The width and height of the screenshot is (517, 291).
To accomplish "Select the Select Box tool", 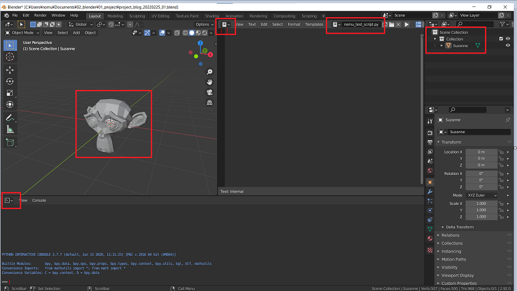I will pos(10,45).
